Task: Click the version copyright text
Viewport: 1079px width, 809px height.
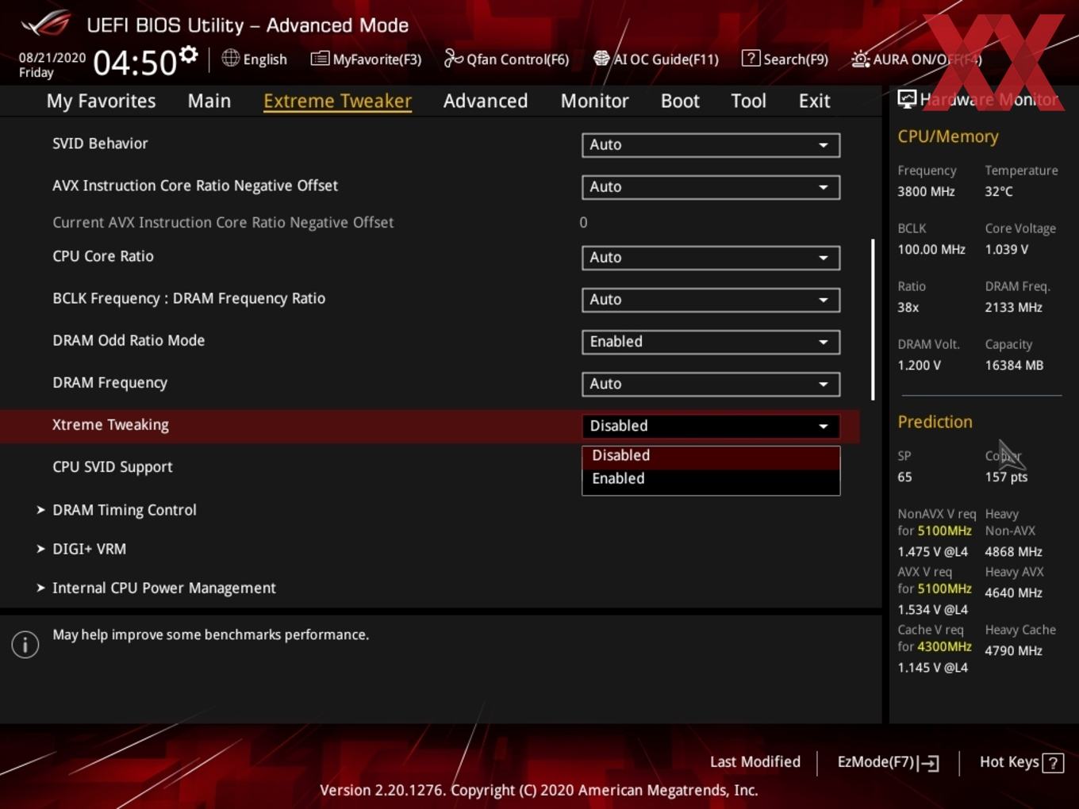Action: [539, 790]
